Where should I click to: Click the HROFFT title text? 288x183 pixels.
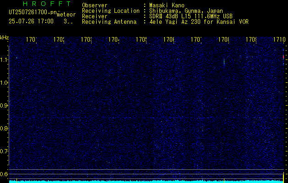pos(47,4)
